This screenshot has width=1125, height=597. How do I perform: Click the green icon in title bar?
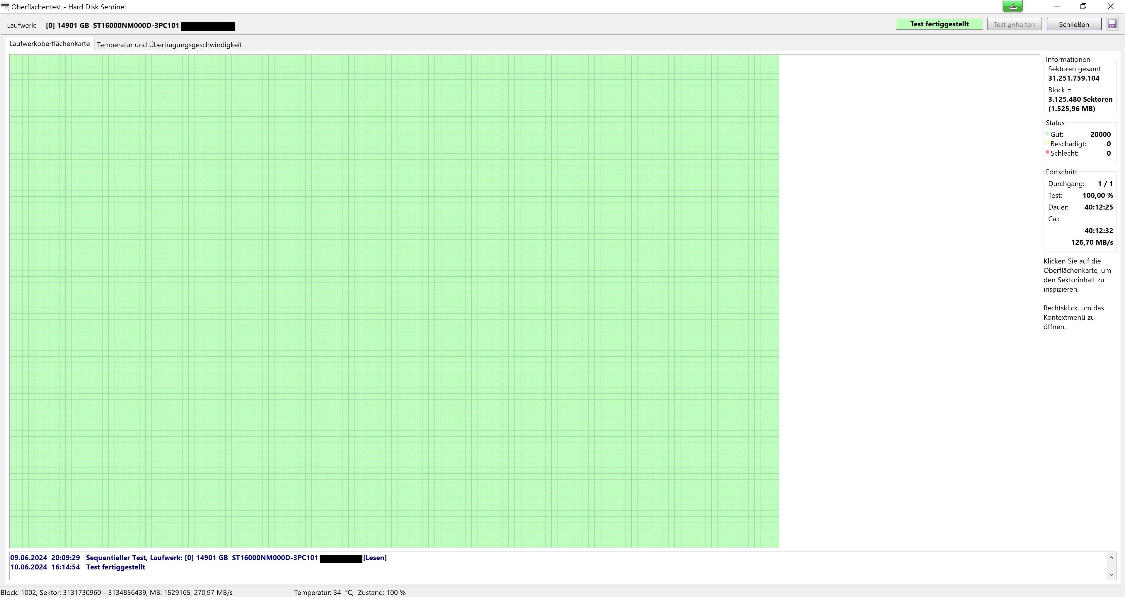[1012, 6]
